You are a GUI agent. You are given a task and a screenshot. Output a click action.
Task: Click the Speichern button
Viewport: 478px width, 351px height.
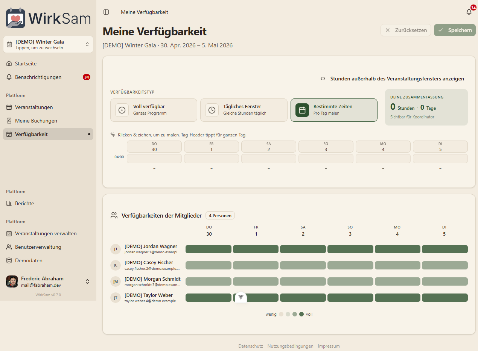[x=455, y=30]
